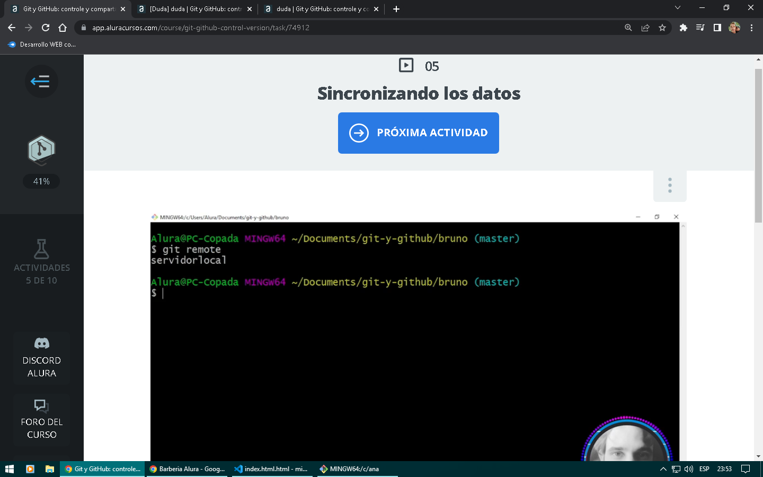Show hidden system tray icons

click(663, 469)
